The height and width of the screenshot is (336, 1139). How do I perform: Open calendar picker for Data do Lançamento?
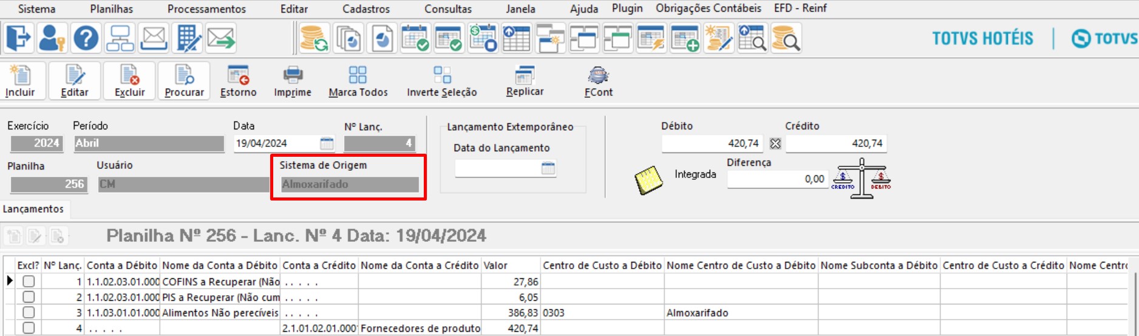tap(548, 168)
